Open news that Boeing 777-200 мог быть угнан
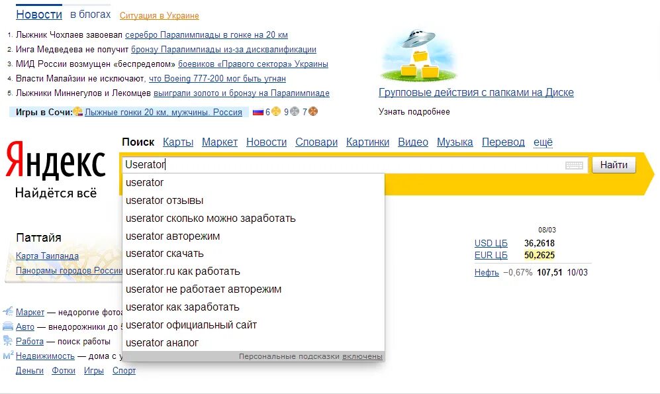The image size is (660, 394). tap(217, 79)
